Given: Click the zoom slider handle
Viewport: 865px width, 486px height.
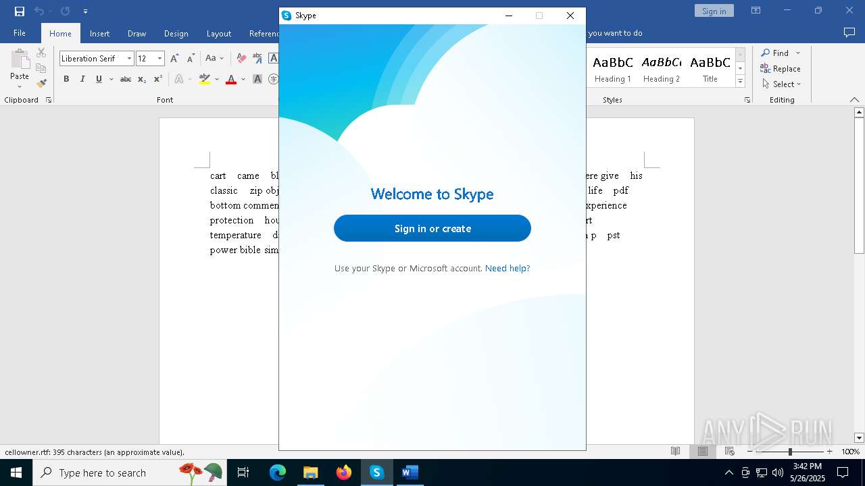Looking at the screenshot, I should (789, 452).
